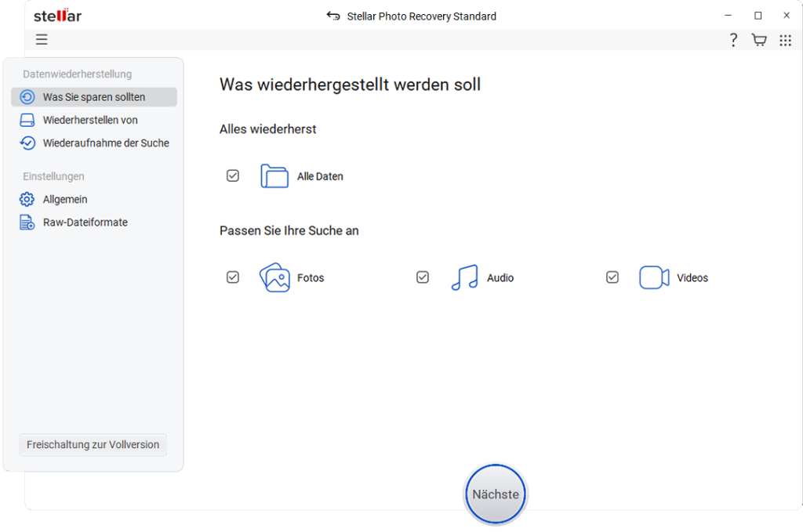
Task: Go to 'Wiederaufnahme der Suche'
Action: [106, 143]
